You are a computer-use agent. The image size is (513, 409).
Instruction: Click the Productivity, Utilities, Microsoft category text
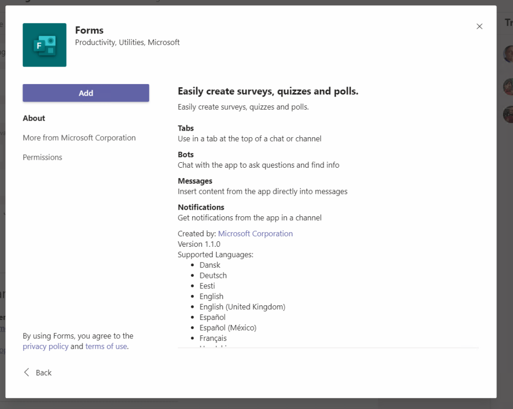coord(127,43)
